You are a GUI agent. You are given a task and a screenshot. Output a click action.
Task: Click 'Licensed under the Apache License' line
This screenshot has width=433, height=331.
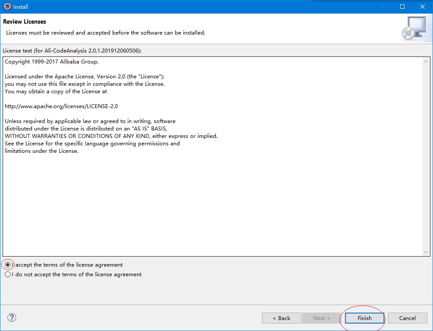[84, 77]
